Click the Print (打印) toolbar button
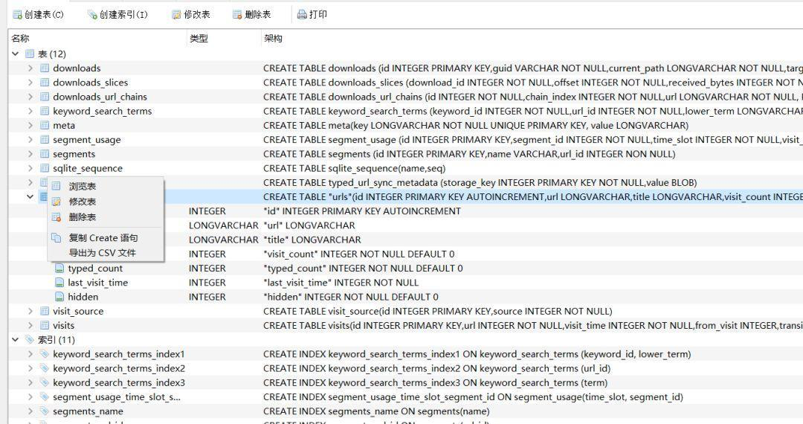 312,14
